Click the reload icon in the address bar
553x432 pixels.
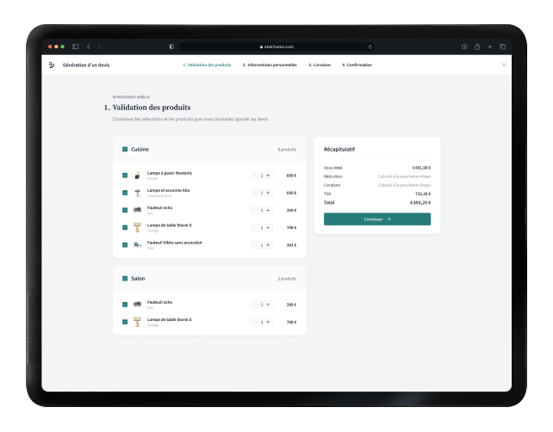coord(370,46)
